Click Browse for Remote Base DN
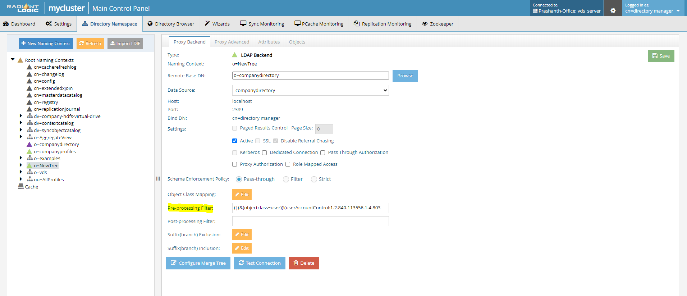Viewport: 687px width, 296px height. [405, 76]
